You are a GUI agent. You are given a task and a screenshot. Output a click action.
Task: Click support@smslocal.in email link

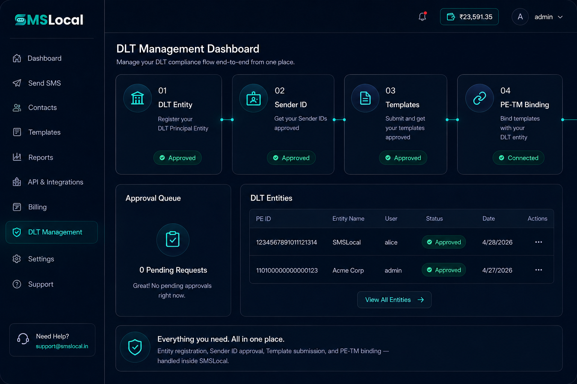pos(62,346)
